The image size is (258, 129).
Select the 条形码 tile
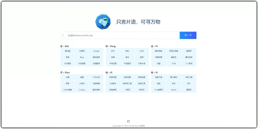pos(142,90)
